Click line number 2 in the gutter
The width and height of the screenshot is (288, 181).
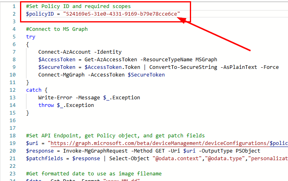[x=14, y=14]
